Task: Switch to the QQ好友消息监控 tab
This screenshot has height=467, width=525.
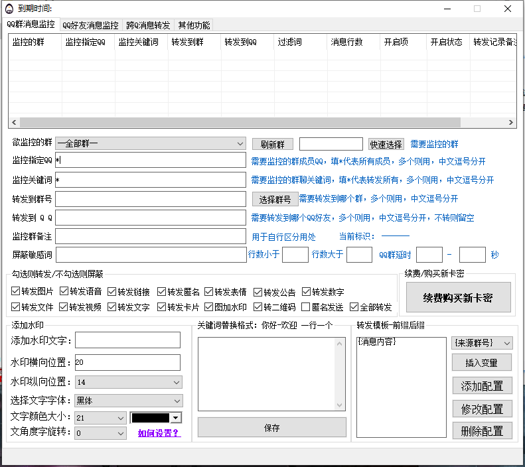Action: (x=90, y=26)
